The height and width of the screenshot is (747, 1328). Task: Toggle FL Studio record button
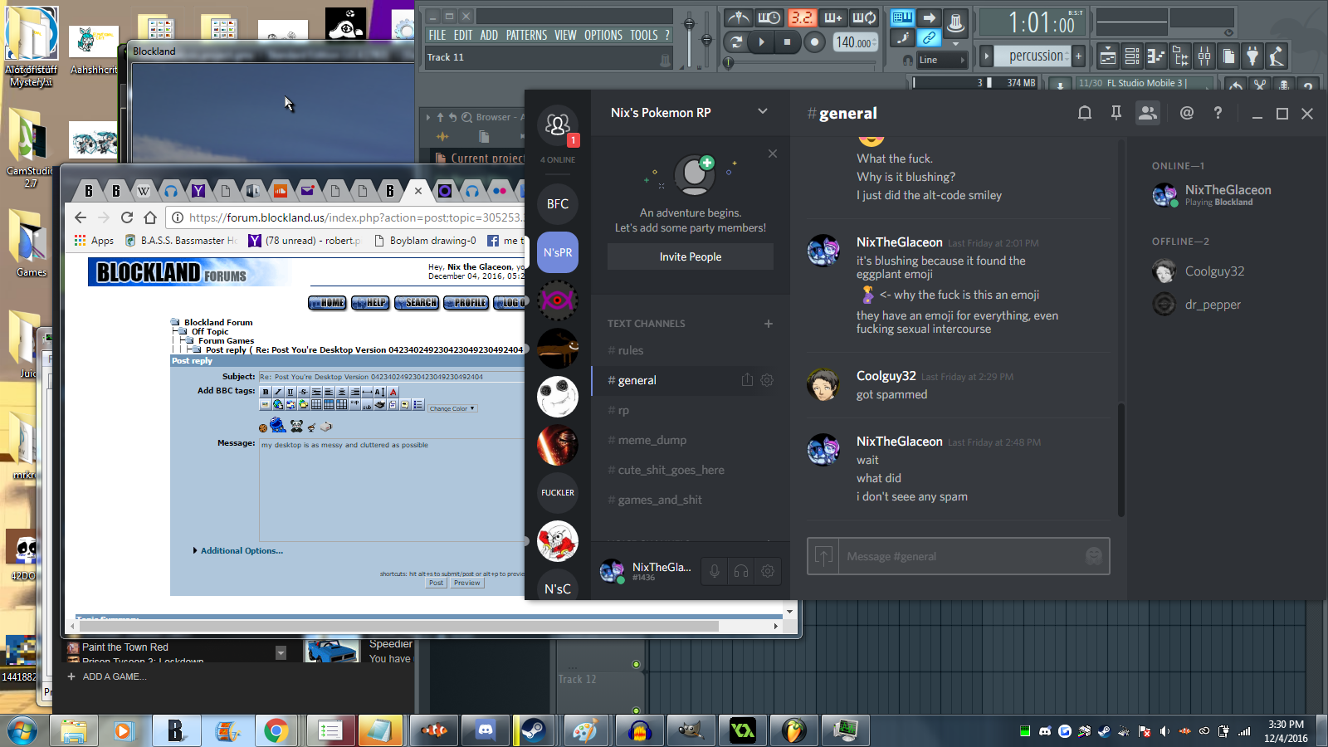pos(815,41)
